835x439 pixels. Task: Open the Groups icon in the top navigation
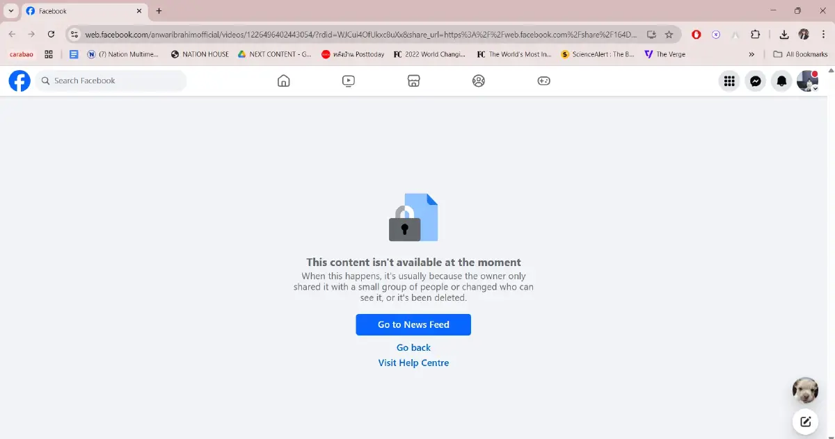(x=478, y=81)
